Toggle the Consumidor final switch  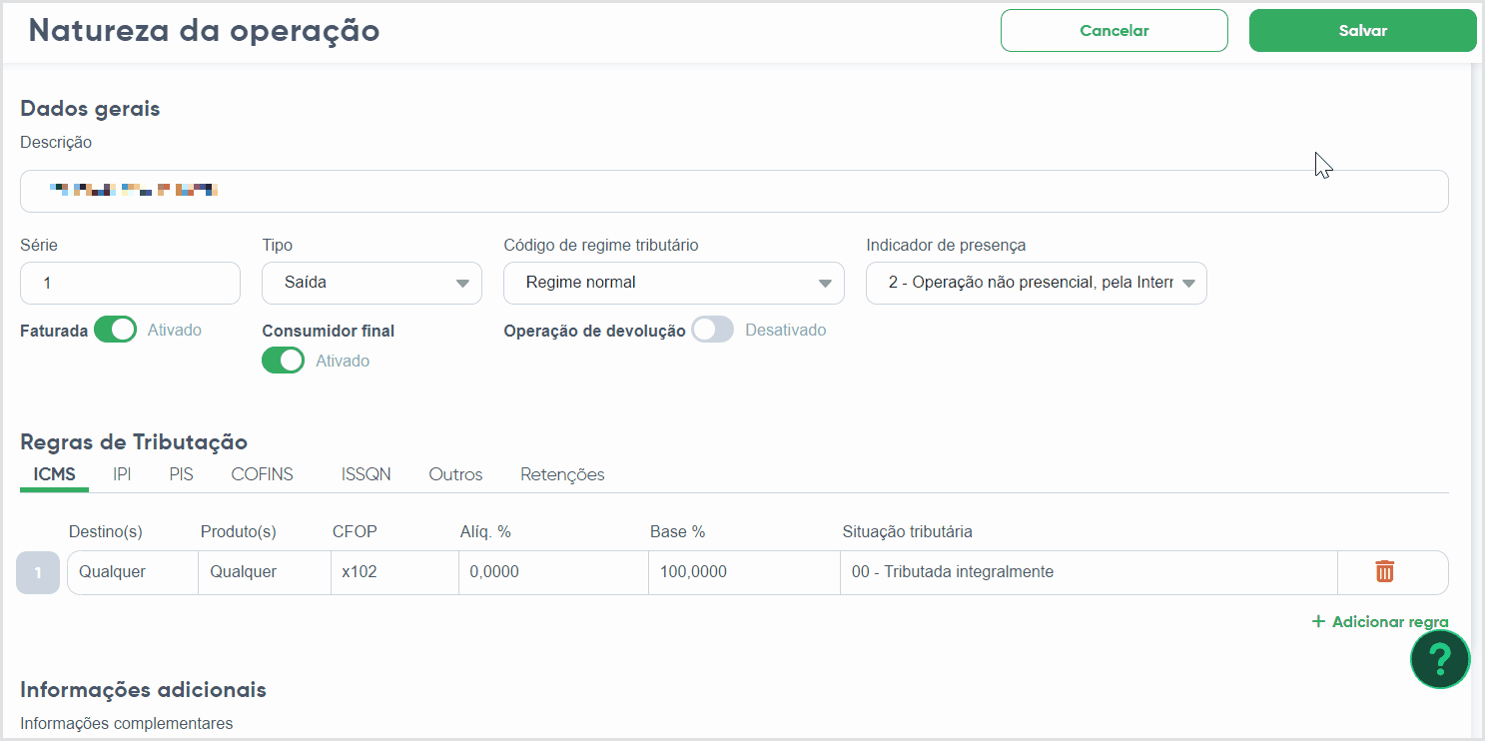click(283, 361)
